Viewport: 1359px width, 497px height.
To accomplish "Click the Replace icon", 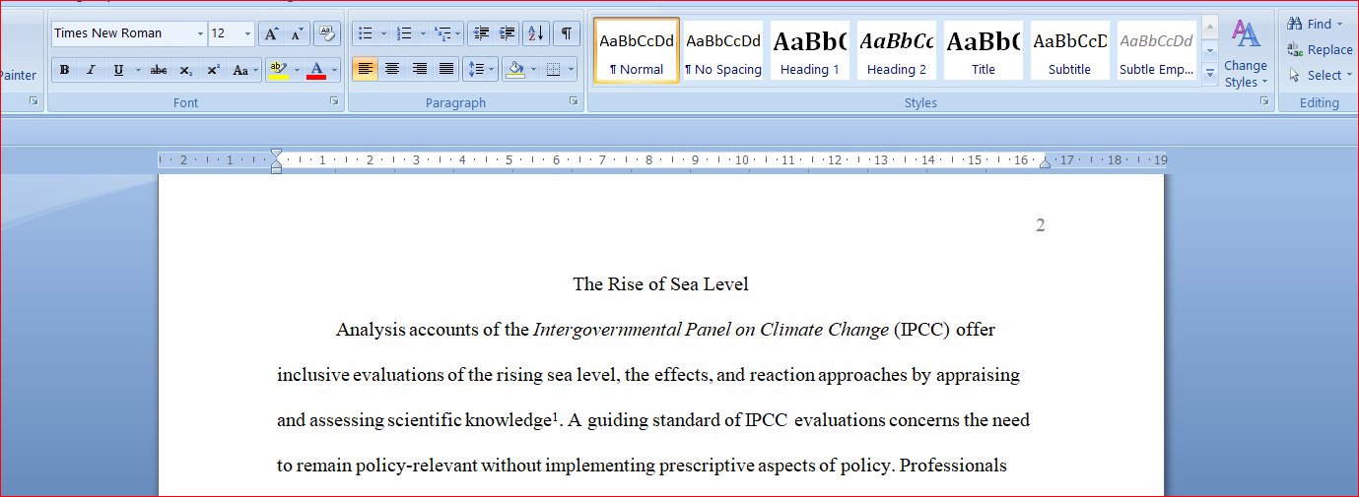I will point(1295,49).
